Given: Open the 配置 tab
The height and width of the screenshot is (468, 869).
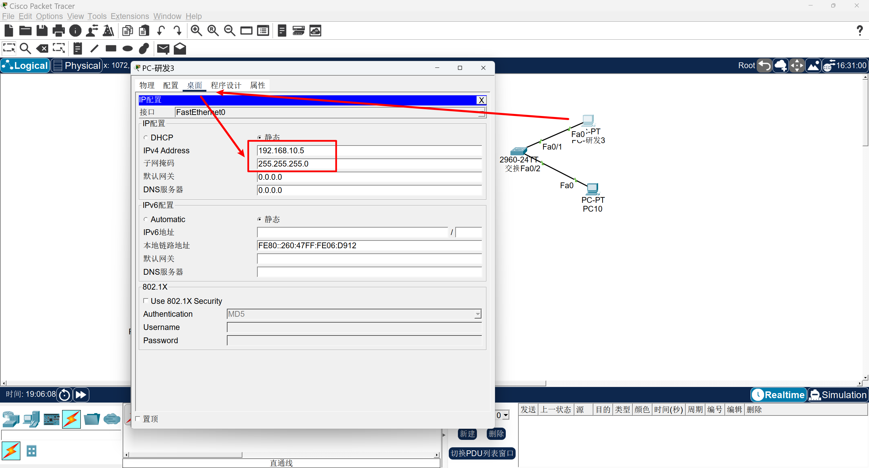Looking at the screenshot, I should pos(171,85).
